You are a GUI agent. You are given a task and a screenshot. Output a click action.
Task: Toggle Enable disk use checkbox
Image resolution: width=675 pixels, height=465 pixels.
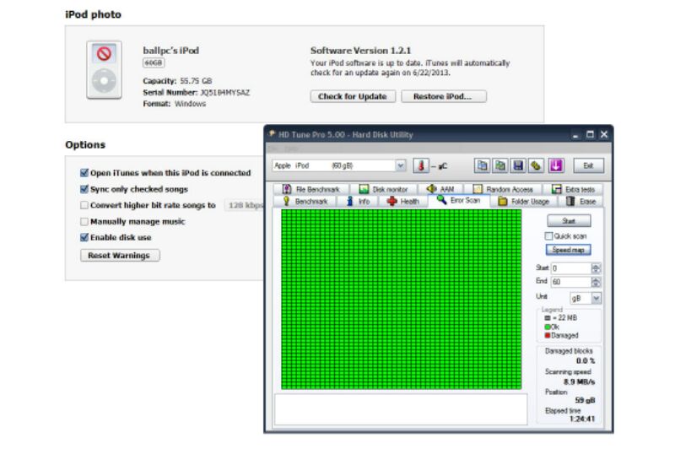84,237
